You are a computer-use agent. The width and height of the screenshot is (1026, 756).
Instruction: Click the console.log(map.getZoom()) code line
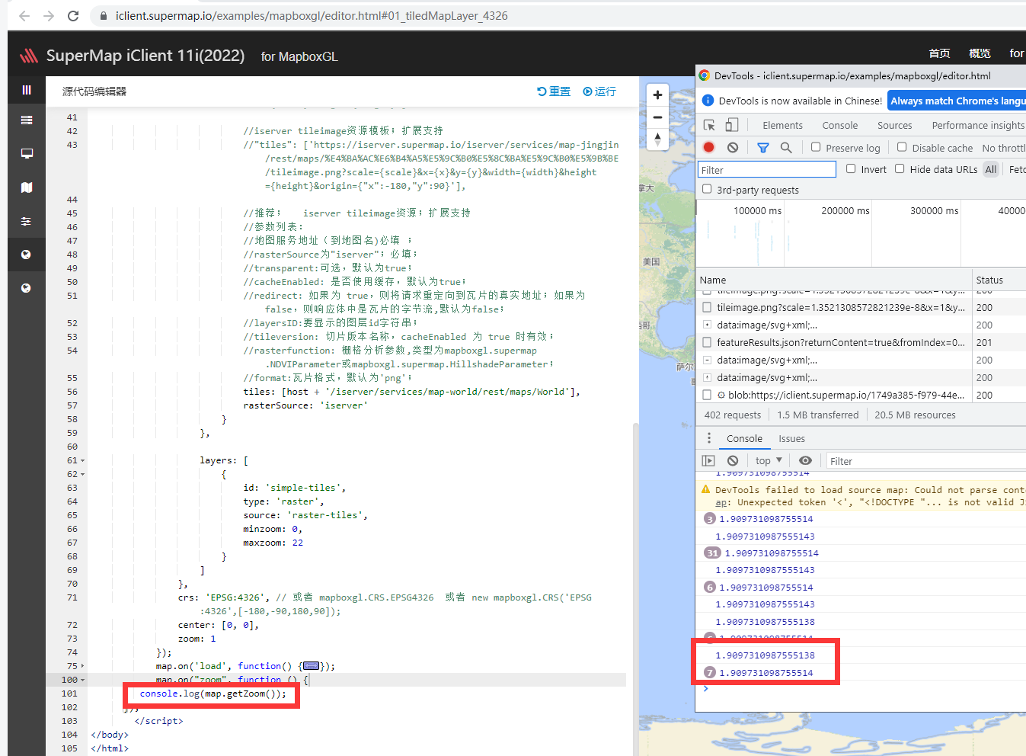pos(213,694)
